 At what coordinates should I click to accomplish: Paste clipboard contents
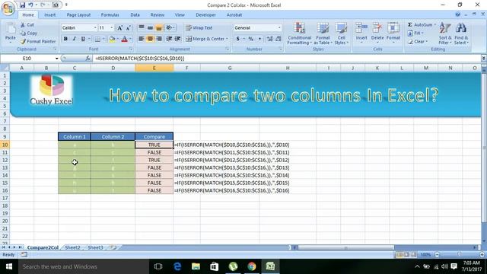[x=10, y=33]
